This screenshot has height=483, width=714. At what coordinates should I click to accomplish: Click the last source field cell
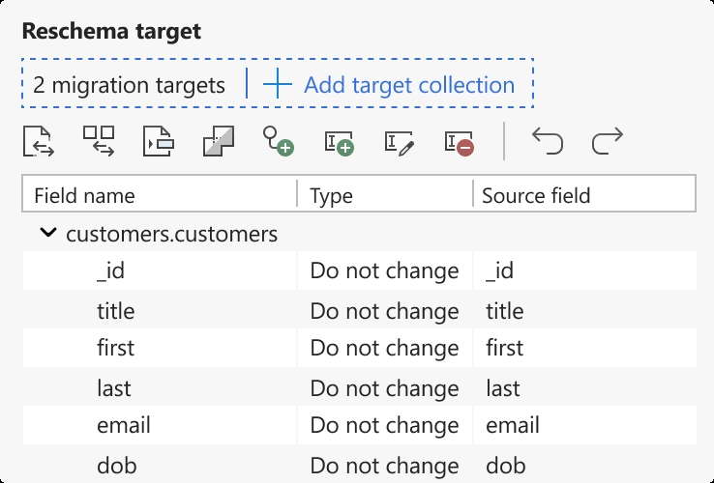(585, 387)
